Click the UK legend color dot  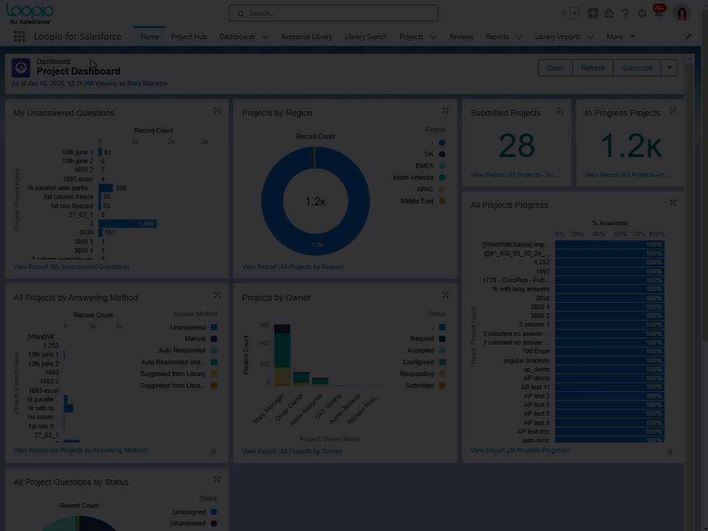coord(442,154)
